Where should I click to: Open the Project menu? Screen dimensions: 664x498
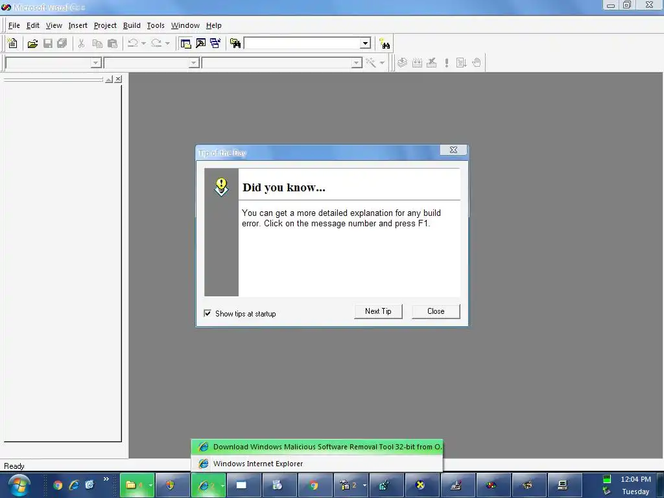(x=105, y=25)
